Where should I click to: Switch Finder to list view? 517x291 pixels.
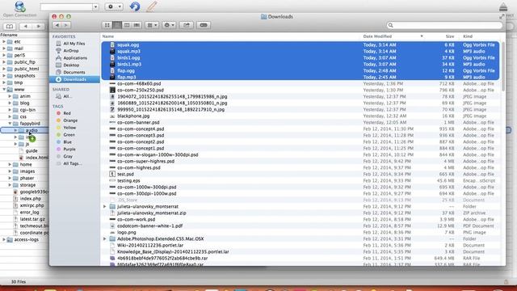(x=116, y=25)
